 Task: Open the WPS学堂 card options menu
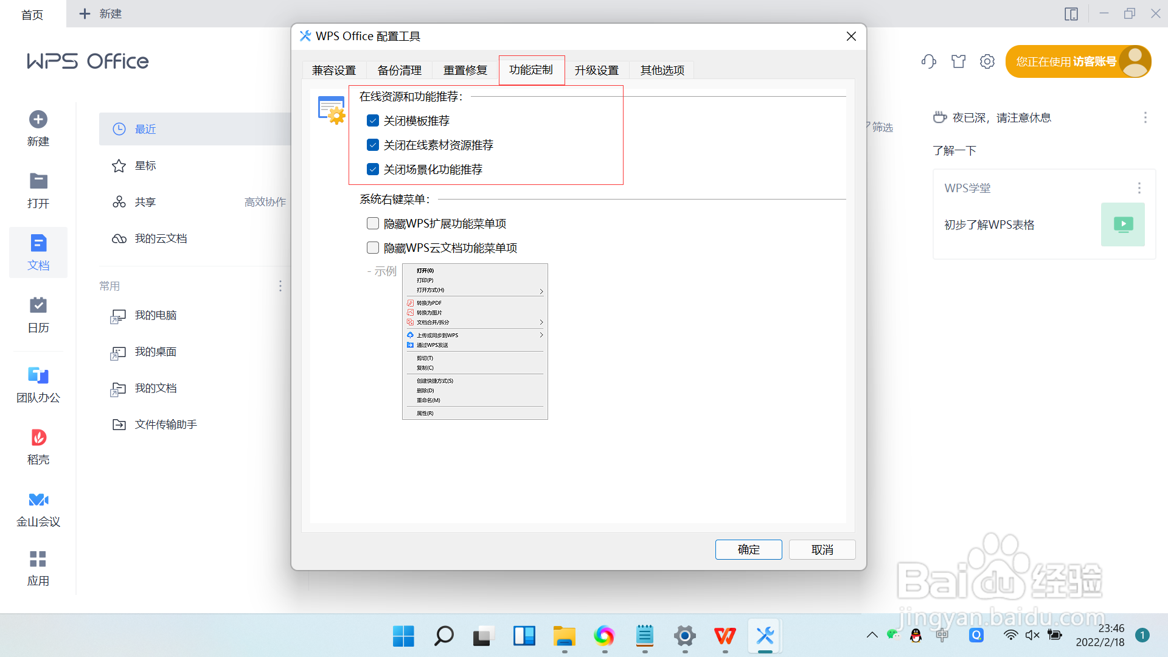(x=1139, y=188)
